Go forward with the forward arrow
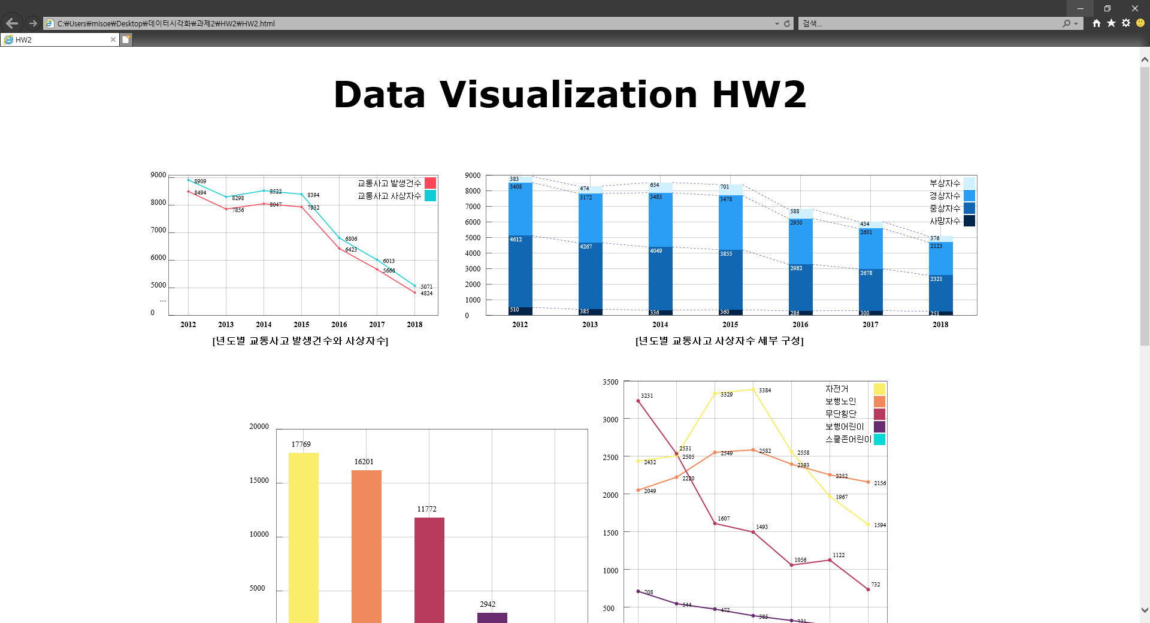This screenshot has width=1150, height=623. [31, 23]
